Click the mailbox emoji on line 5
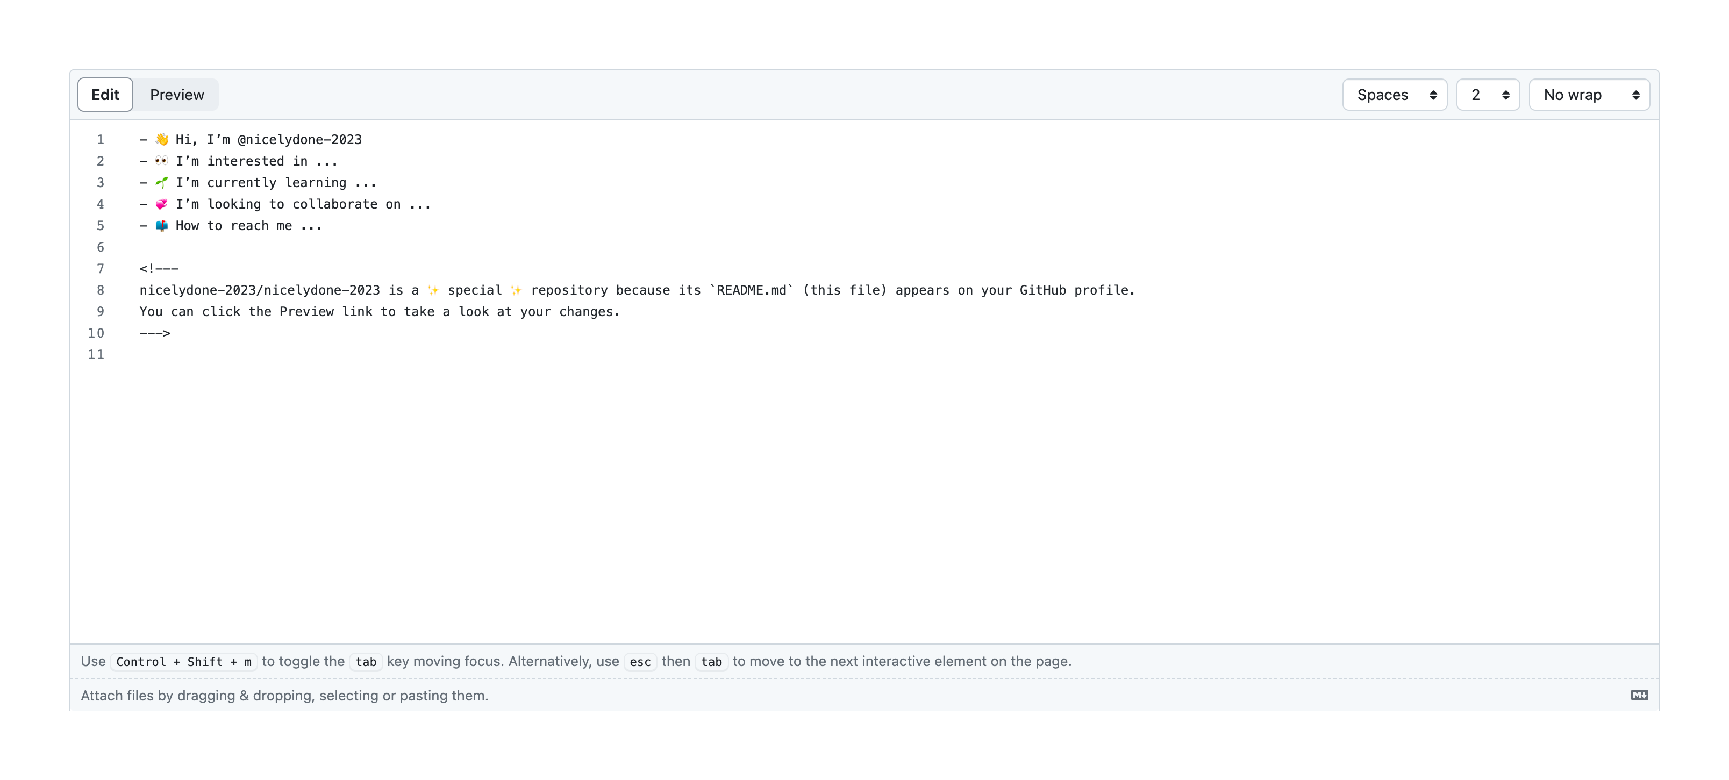The image size is (1729, 780). [x=162, y=226]
